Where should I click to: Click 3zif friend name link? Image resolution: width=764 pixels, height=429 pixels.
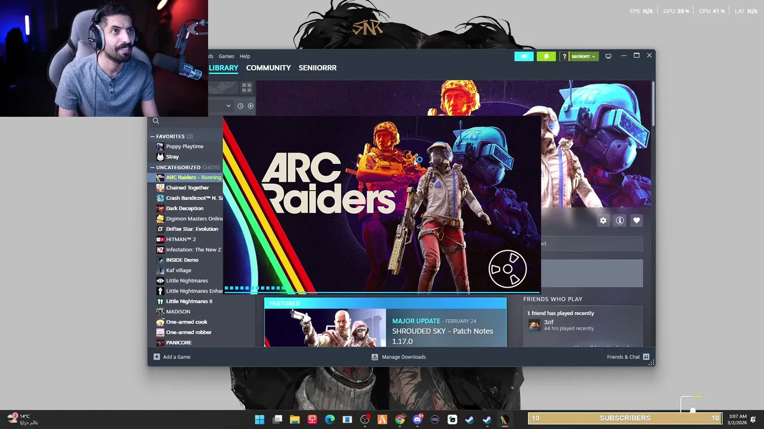pyautogui.click(x=549, y=322)
